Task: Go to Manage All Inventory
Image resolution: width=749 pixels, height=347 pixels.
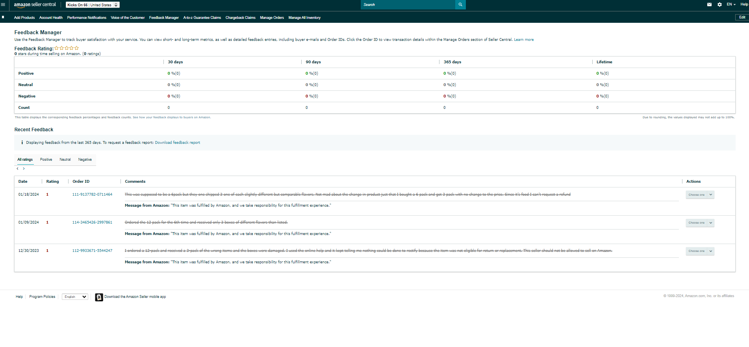Action: (304, 18)
